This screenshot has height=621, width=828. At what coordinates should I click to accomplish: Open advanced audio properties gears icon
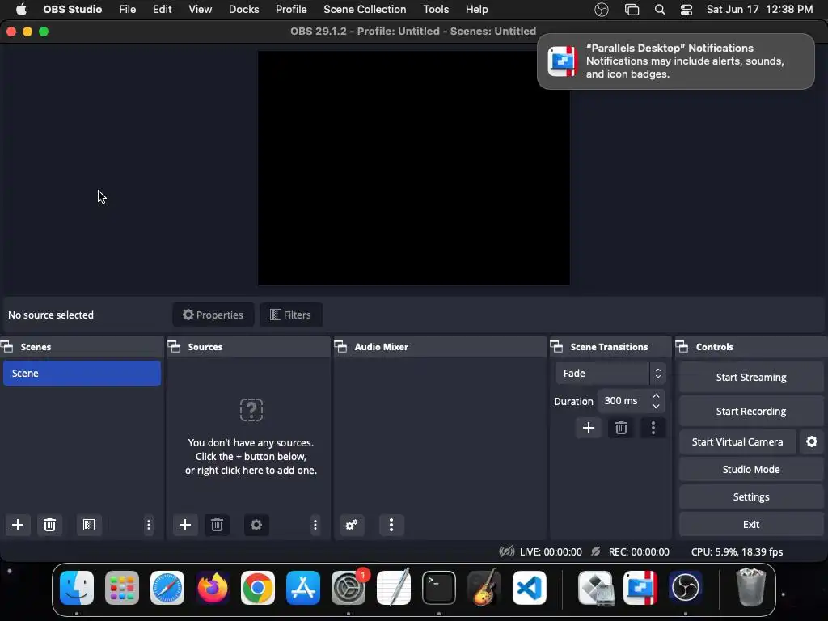[352, 525]
